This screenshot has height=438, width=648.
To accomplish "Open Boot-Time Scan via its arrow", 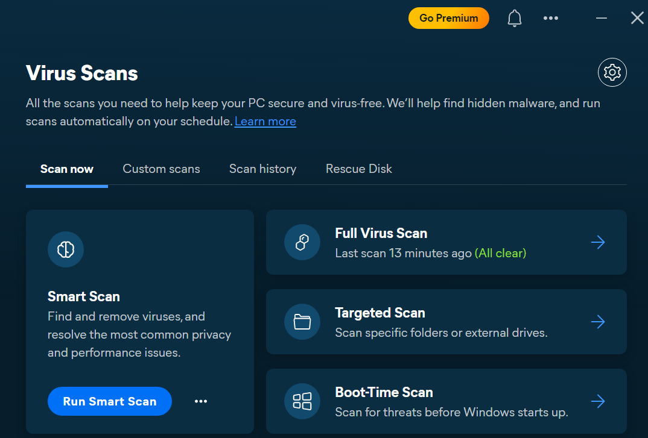I will coord(598,401).
